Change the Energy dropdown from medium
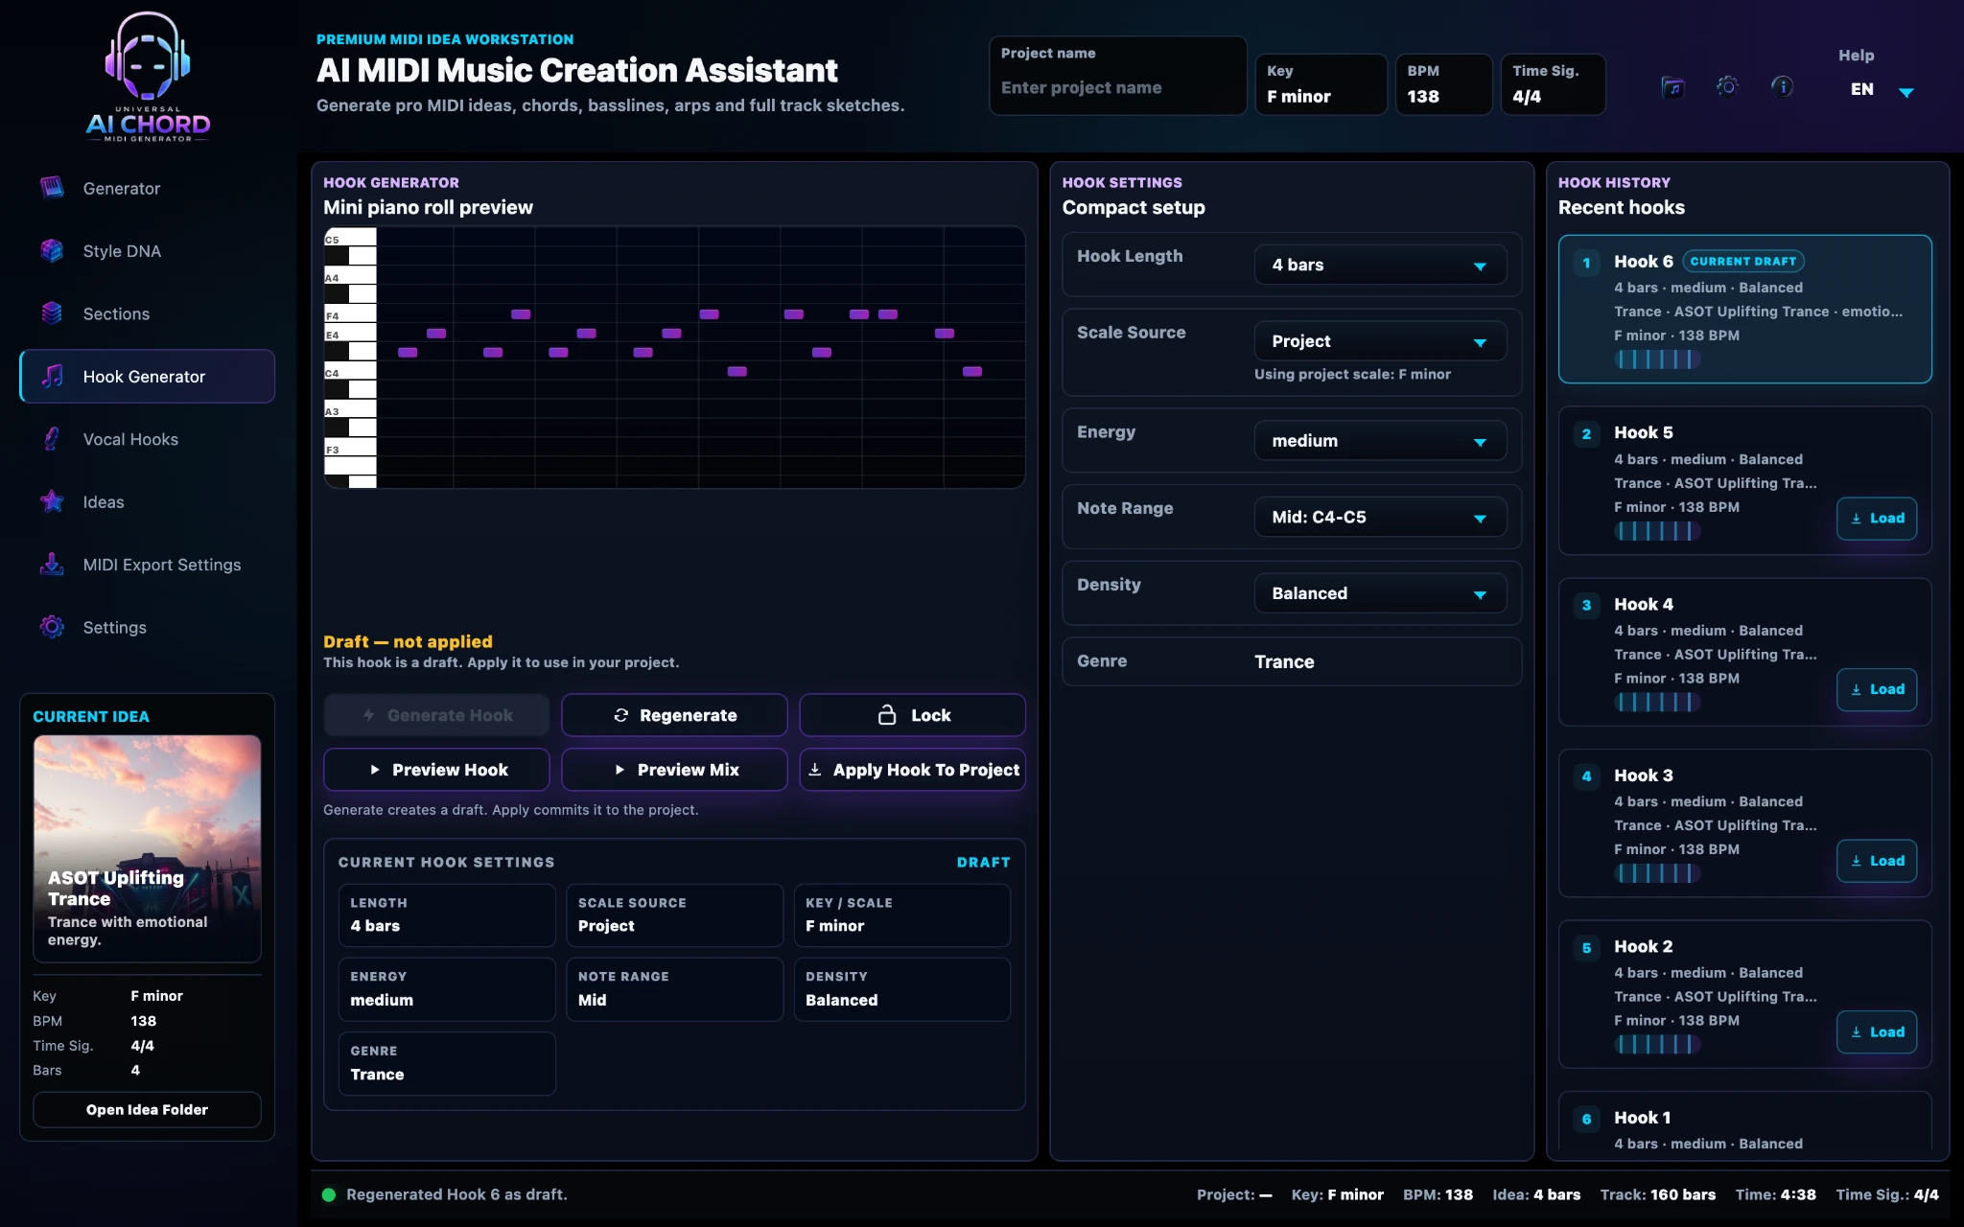Screen dimensions: 1964x1227 tap(1380, 441)
